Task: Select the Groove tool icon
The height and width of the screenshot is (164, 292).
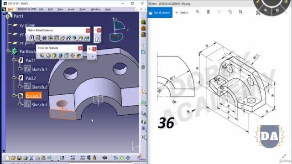Action: click(50, 38)
